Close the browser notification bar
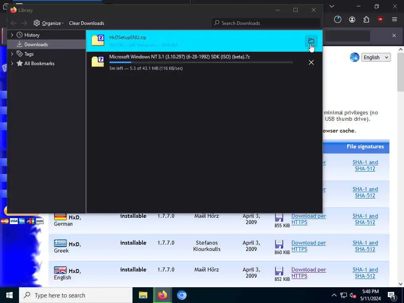404x303 pixels. pos(394,36)
